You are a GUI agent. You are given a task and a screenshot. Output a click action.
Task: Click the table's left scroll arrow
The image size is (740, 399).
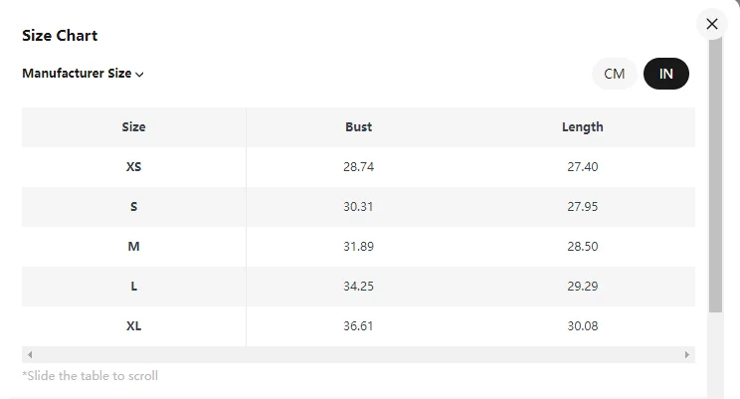click(x=29, y=354)
